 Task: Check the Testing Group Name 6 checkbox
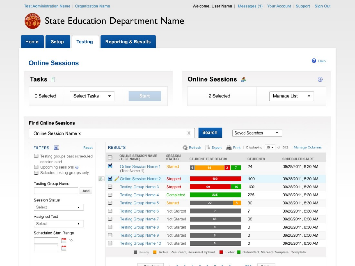point(110,211)
